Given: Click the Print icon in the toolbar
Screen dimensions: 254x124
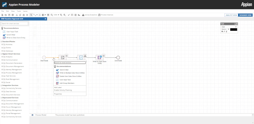Looking at the screenshot, I should (13, 15).
